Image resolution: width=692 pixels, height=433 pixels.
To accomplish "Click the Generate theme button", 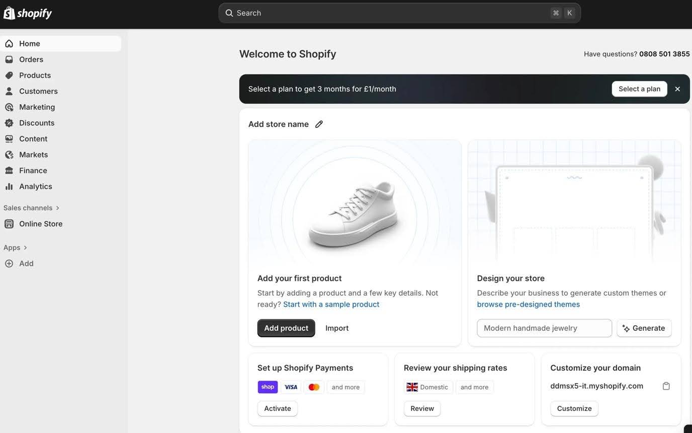I will [x=644, y=328].
